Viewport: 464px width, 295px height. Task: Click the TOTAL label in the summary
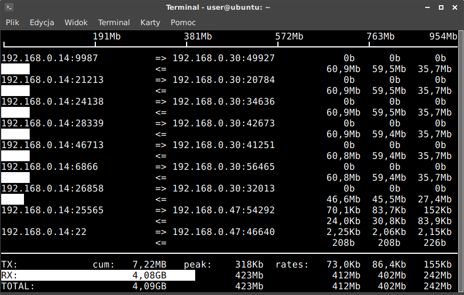click(18, 286)
